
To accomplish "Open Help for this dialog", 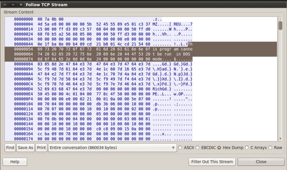I will click(x=15, y=162).
